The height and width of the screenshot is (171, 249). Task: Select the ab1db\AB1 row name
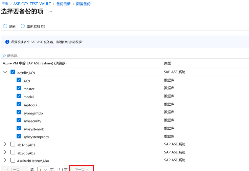(26, 145)
